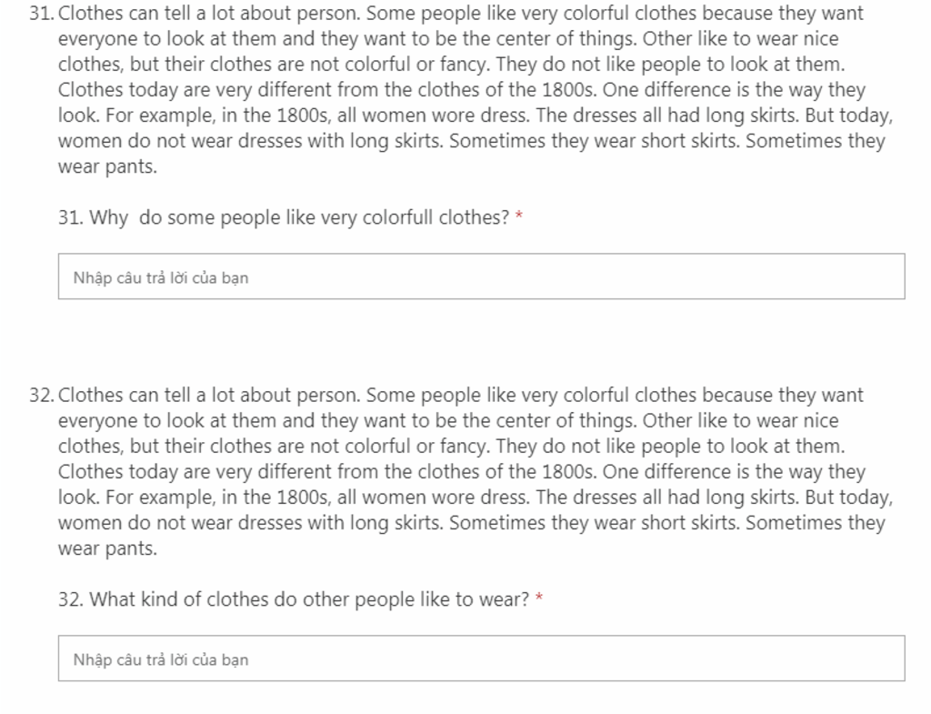Click the first line of the question 32 passage

[x=461, y=395]
